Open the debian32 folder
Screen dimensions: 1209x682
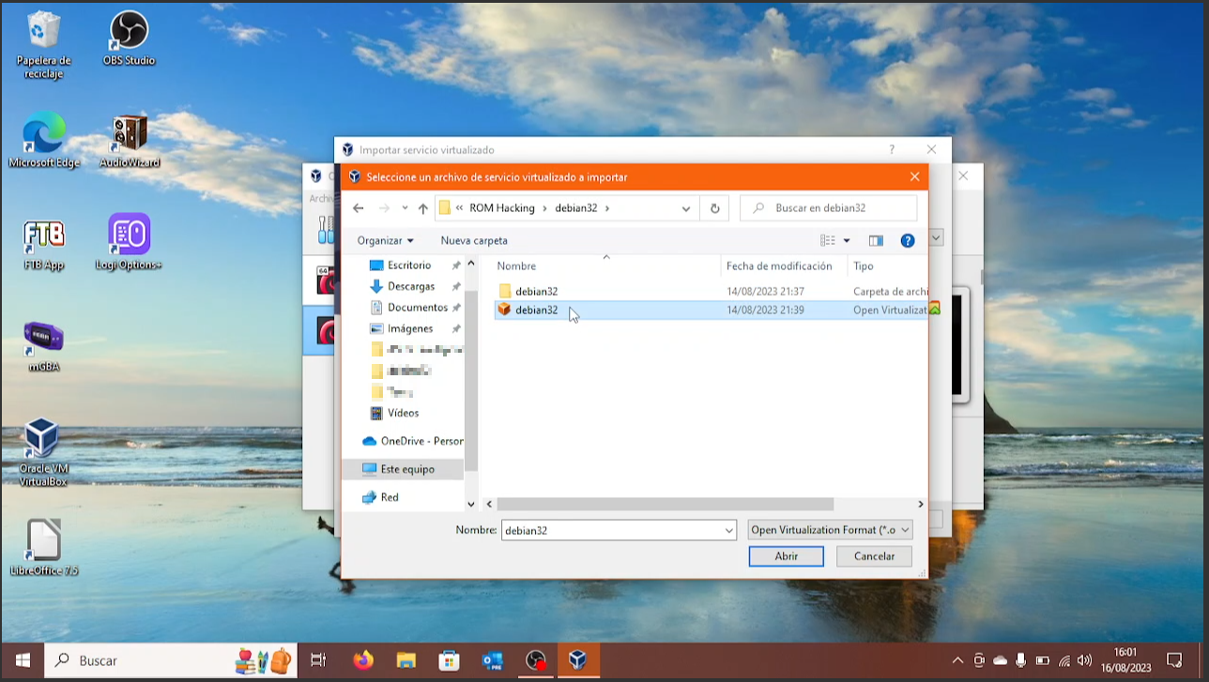tap(536, 292)
